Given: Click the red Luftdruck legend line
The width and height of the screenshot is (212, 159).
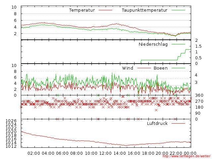Looking at the screenshot, I should pos(178,123).
